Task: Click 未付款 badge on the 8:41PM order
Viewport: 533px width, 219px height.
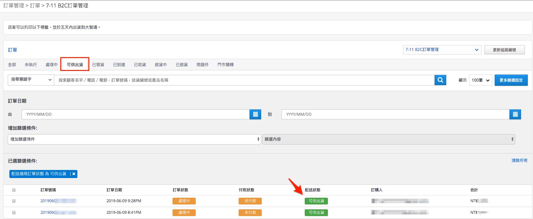Action: click(x=250, y=213)
